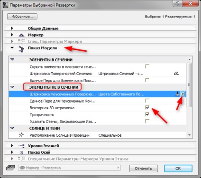Click the Избранное button
Screen dimensions: 201x178
22,17
